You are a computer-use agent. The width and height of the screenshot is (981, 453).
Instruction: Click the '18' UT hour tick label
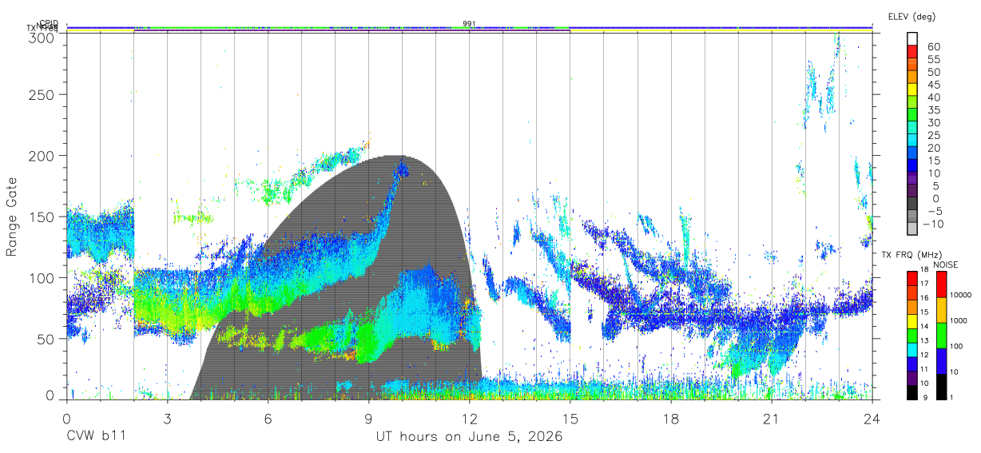pyautogui.click(x=670, y=419)
